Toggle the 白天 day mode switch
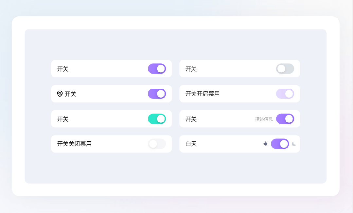This screenshot has width=353, height=213. [280, 144]
